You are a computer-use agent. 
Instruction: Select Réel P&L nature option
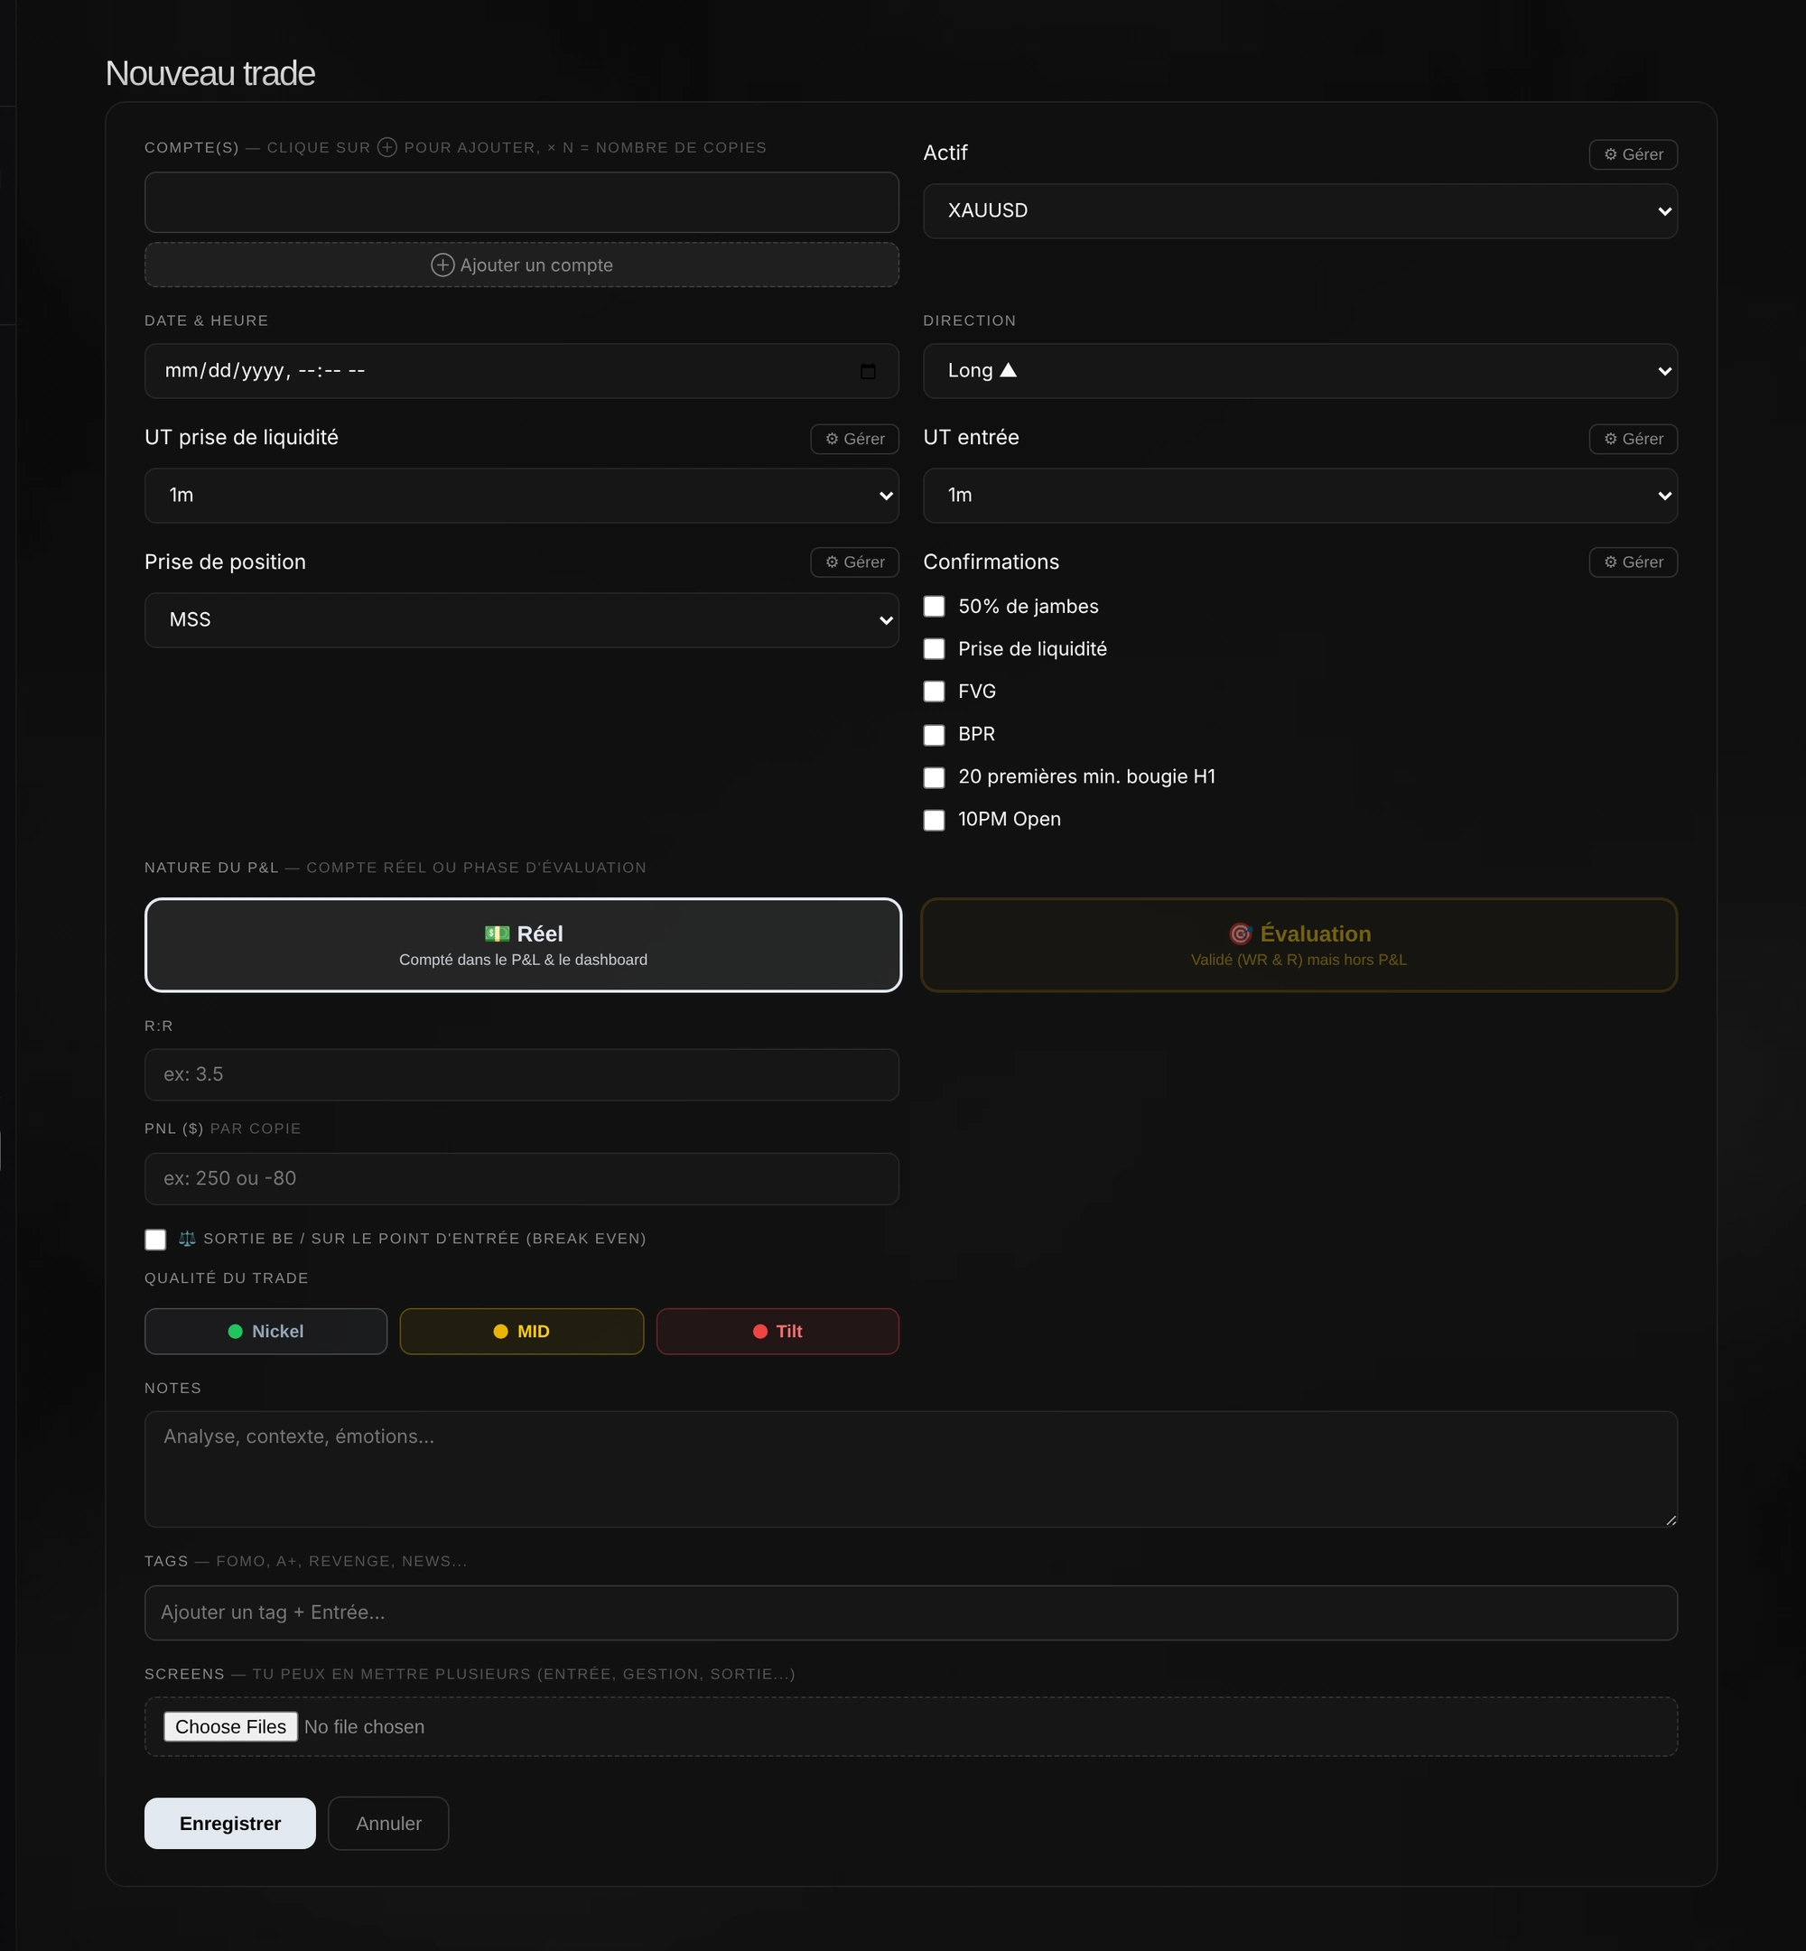pos(523,944)
